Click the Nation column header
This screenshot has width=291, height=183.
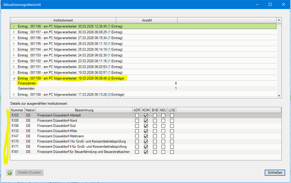click(x=30, y=110)
